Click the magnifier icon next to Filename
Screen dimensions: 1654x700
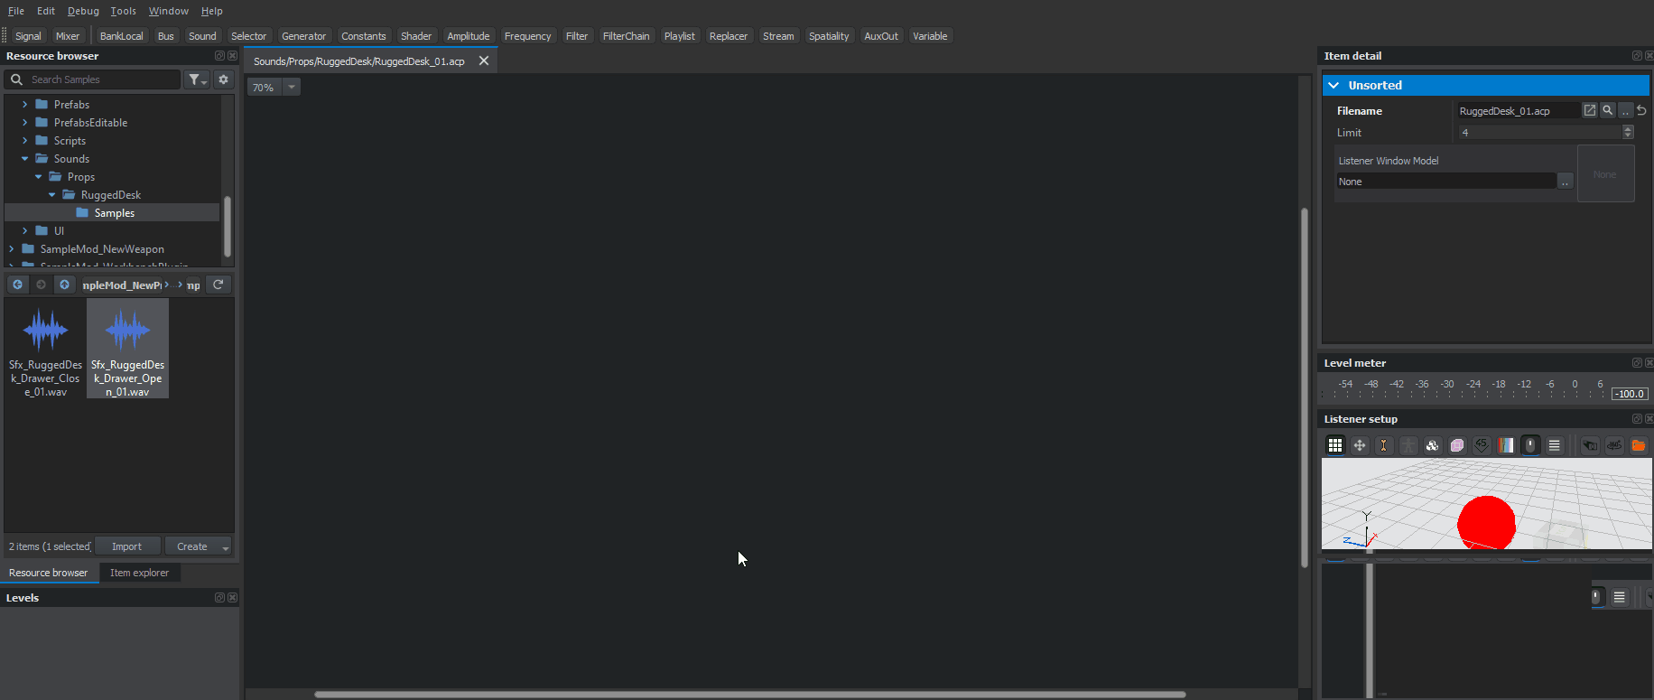point(1608,110)
